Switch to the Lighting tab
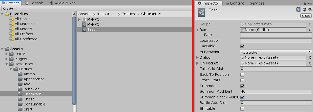This screenshot has width=313, height=112. coord(235,3)
